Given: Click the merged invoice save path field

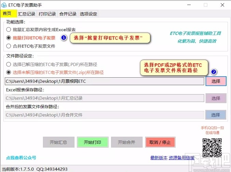Looking at the screenshot, I should pyautogui.click(x=105, y=115).
